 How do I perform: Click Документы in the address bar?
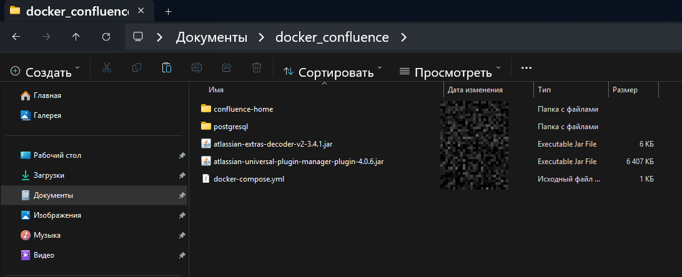click(211, 37)
